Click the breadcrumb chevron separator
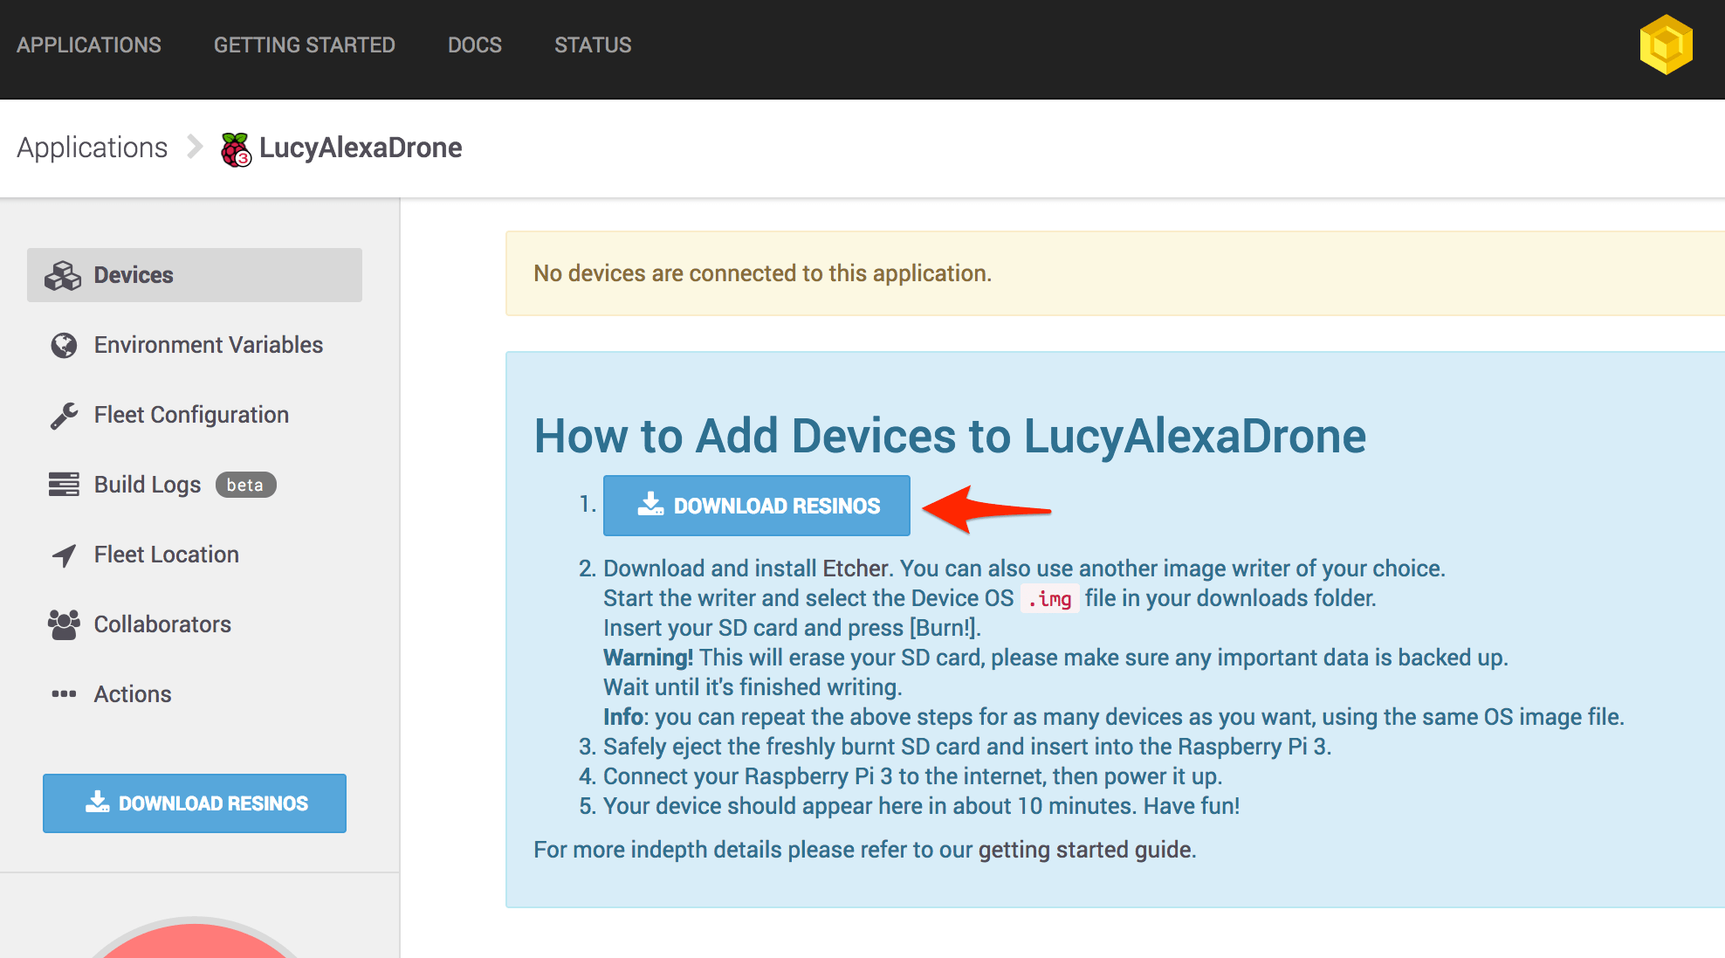The image size is (1725, 958). tap(195, 147)
